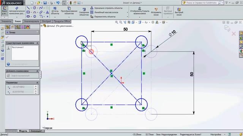Collapse Параметры section
Image resolution: width=243 pixels, height=136 pixels.
[x=37, y=83]
